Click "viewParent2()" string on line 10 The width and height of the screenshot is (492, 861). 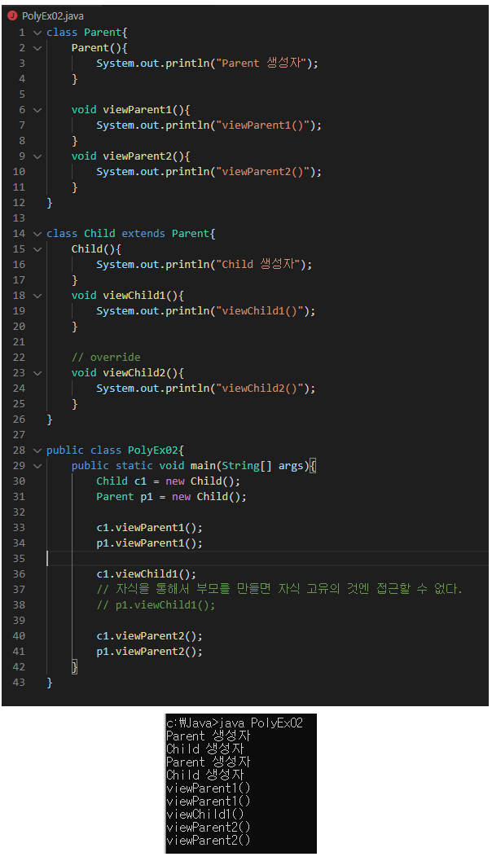(x=262, y=172)
